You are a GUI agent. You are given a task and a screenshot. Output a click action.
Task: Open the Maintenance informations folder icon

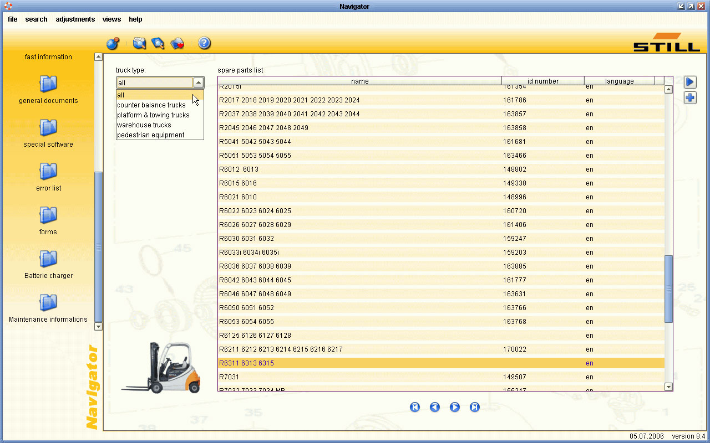point(48,303)
